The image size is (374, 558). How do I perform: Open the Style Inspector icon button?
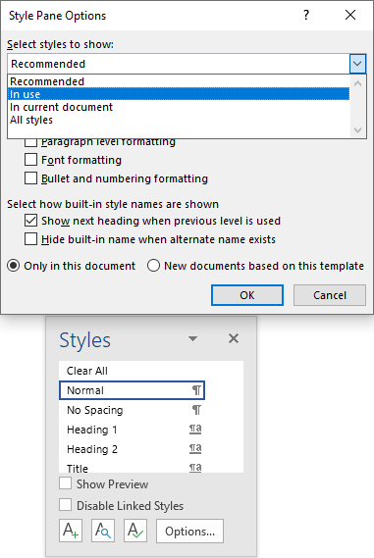(x=103, y=531)
